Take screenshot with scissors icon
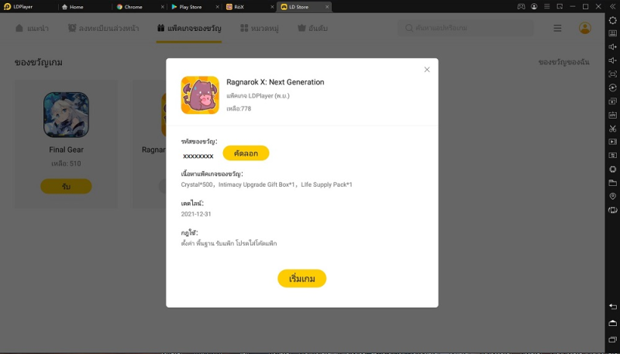Viewport: 620px width, 354px height. tap(612, 129)
